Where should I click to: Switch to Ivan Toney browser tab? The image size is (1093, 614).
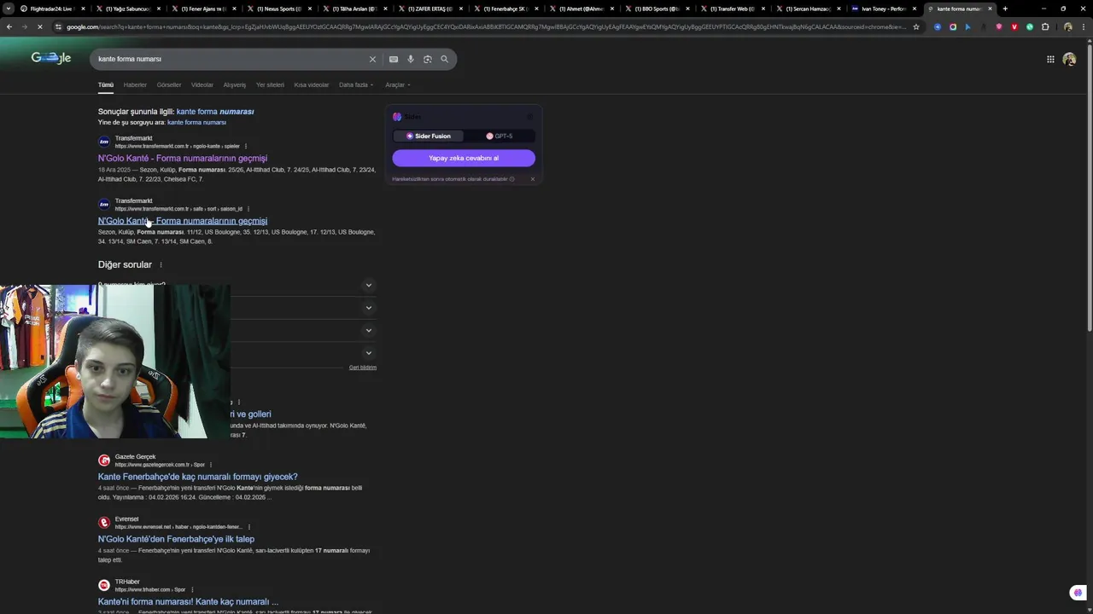[883, 9]
